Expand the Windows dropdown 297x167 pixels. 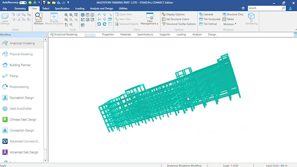230,24
